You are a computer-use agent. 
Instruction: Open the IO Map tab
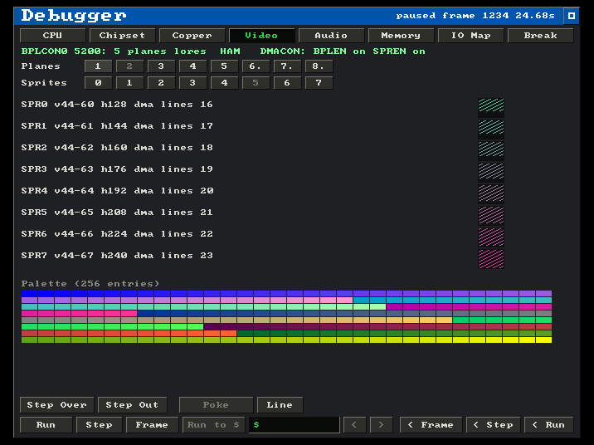471,36
